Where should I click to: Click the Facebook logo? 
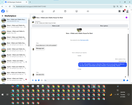point(3,11)
